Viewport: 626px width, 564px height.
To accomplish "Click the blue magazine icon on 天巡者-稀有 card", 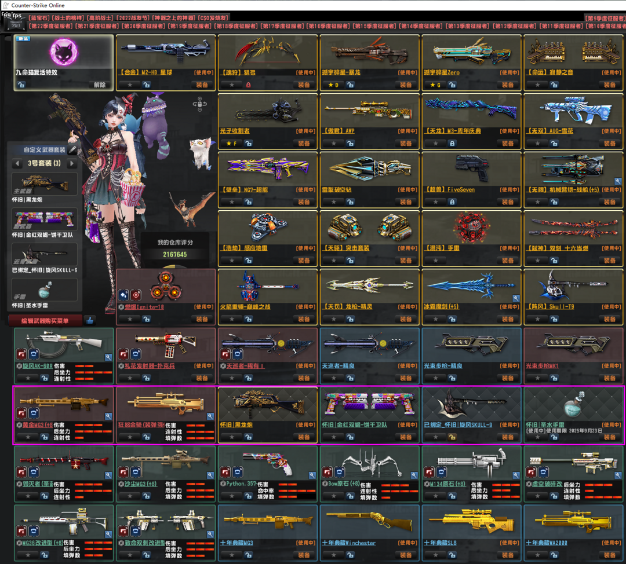I will 238,354.
